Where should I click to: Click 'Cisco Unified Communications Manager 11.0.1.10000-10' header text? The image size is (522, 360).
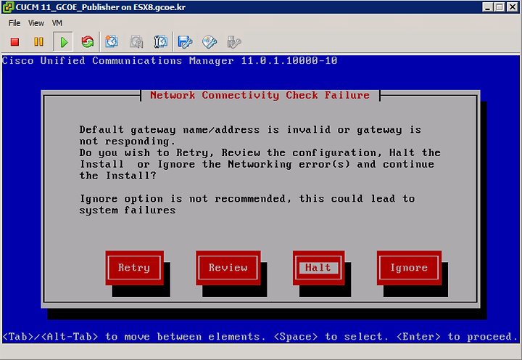[x=170, y=61]
